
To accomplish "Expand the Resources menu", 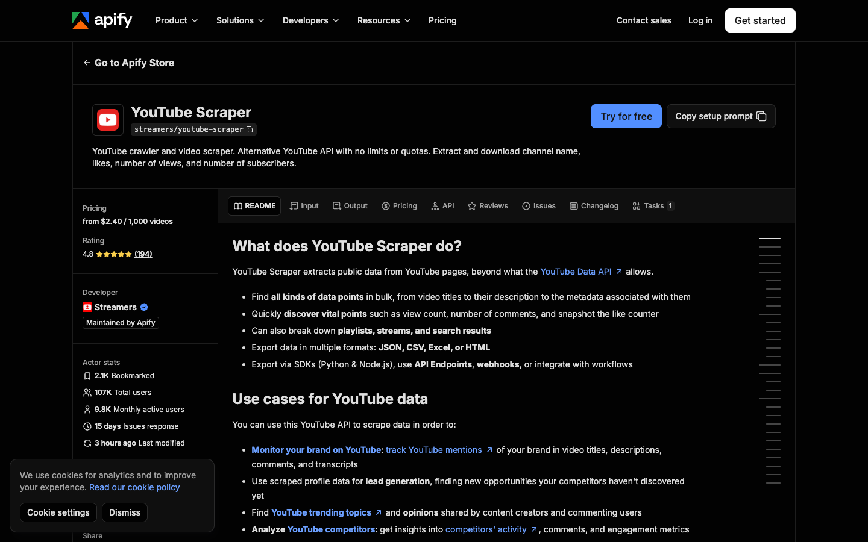I will pos(384,20).
